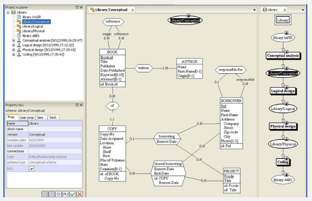Viewport: 312px width, 201px height.
Task: Select the Library database icon in tree
Action: tap(13, 12)
